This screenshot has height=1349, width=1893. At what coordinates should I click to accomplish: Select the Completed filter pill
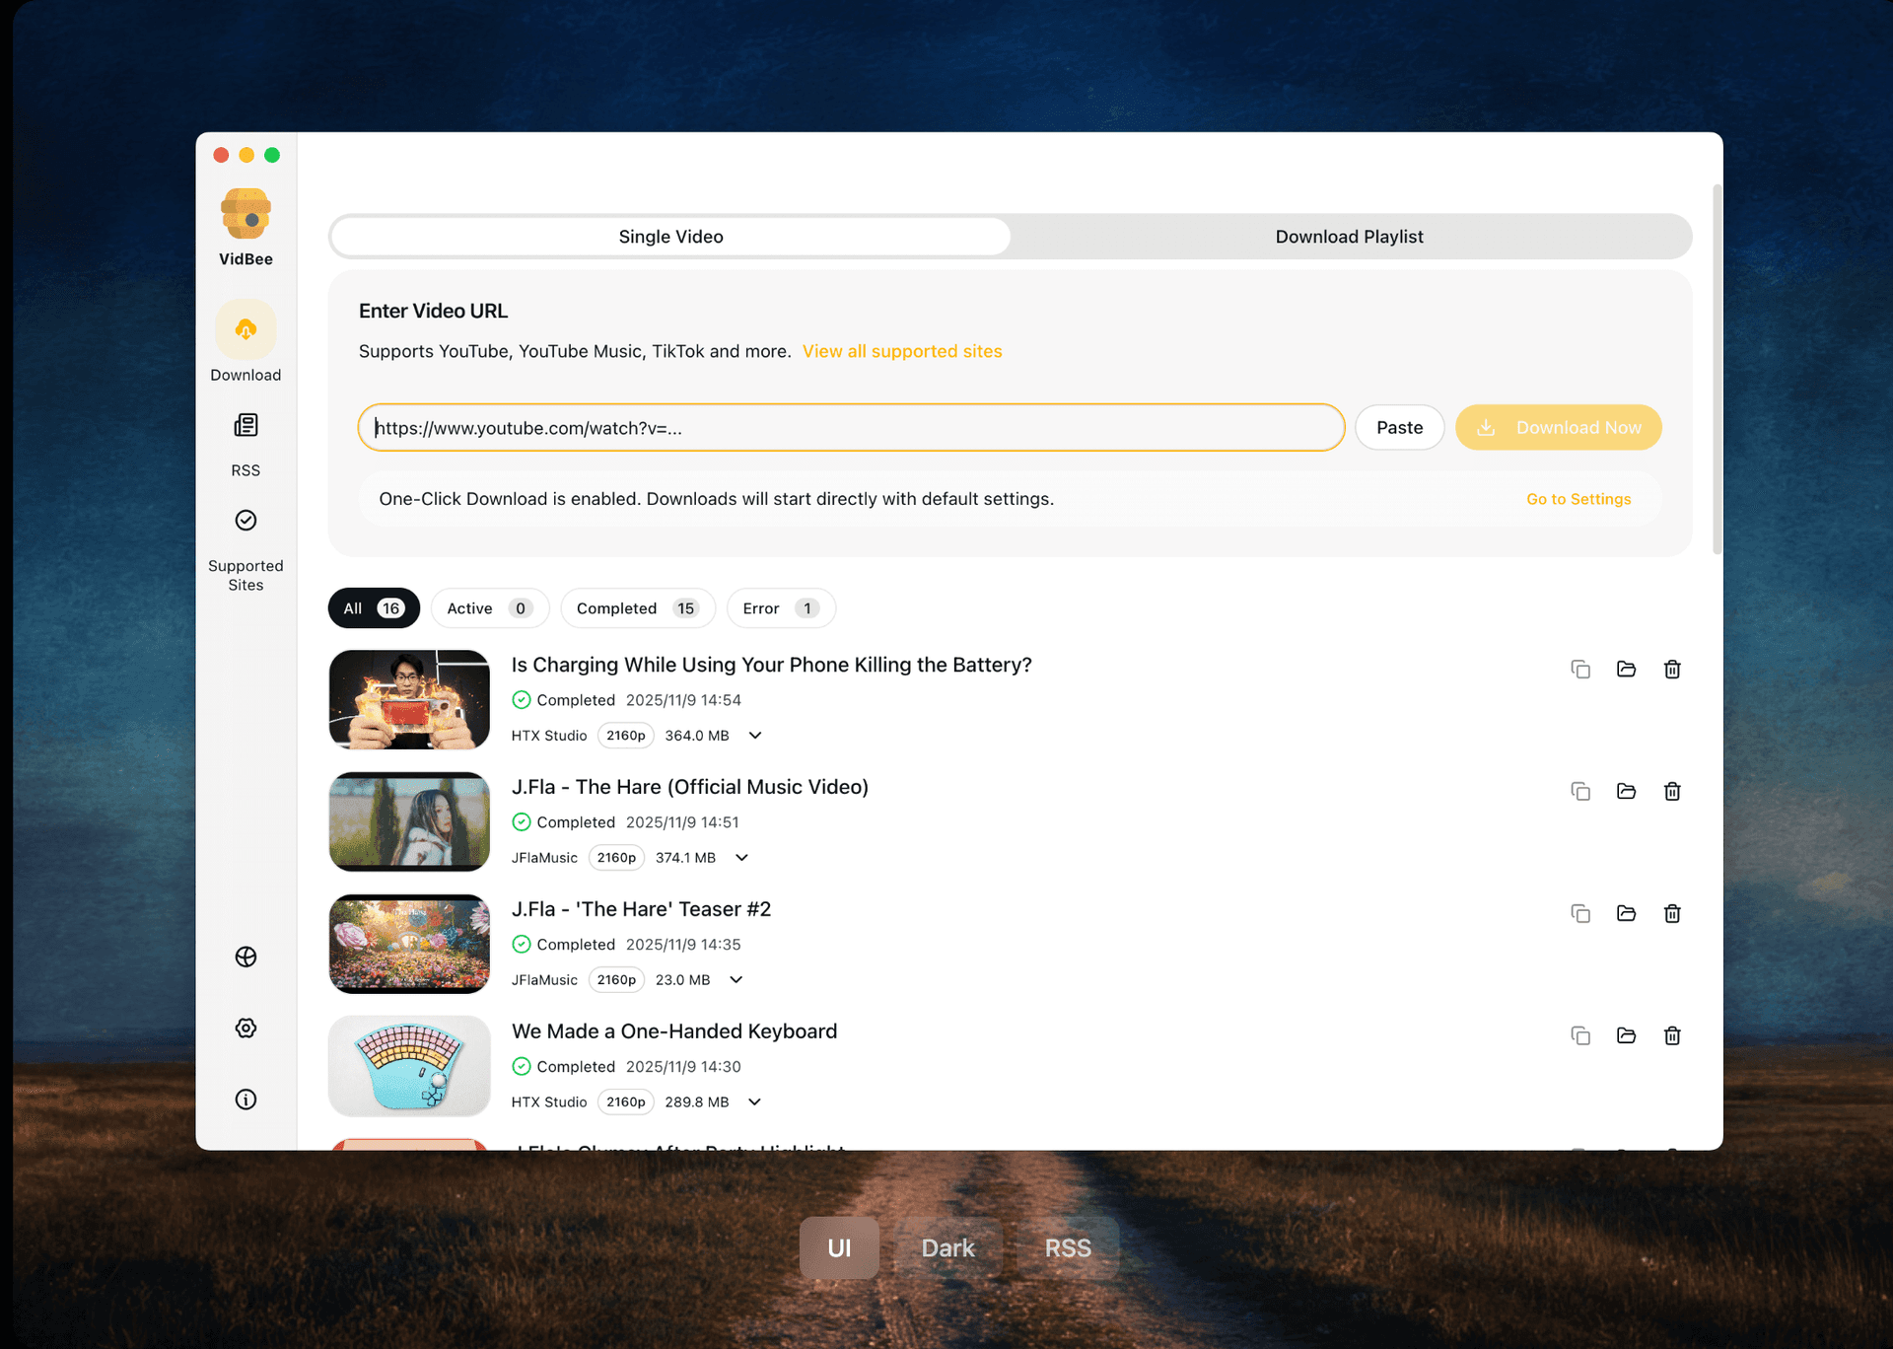click(637, 608)
